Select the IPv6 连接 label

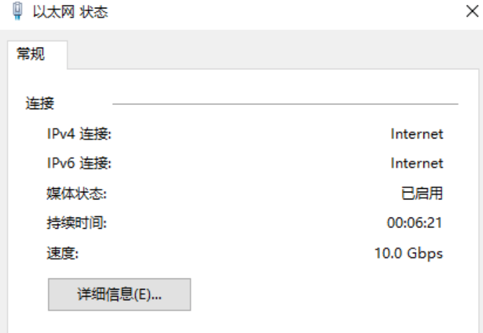tap(79, 163)
